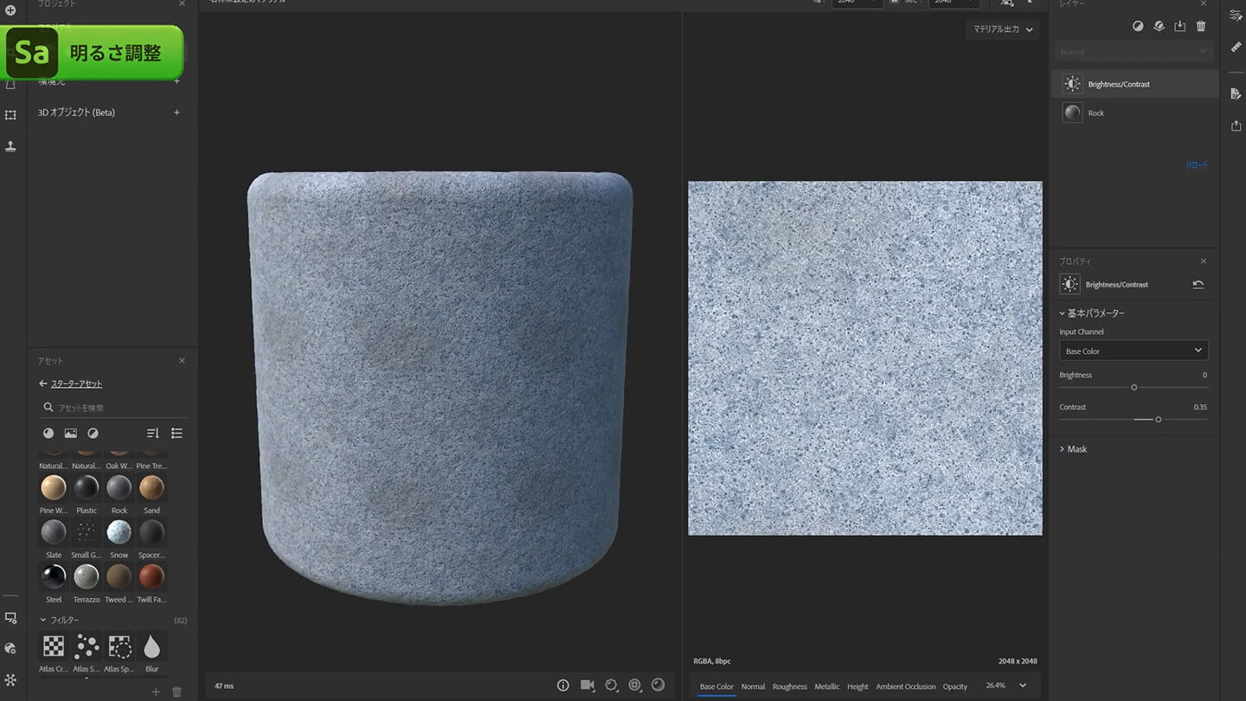Switch to the Metallic channel tab
Image resolution: width=1246 pixels, height=701 pixels.
[827, 686]
